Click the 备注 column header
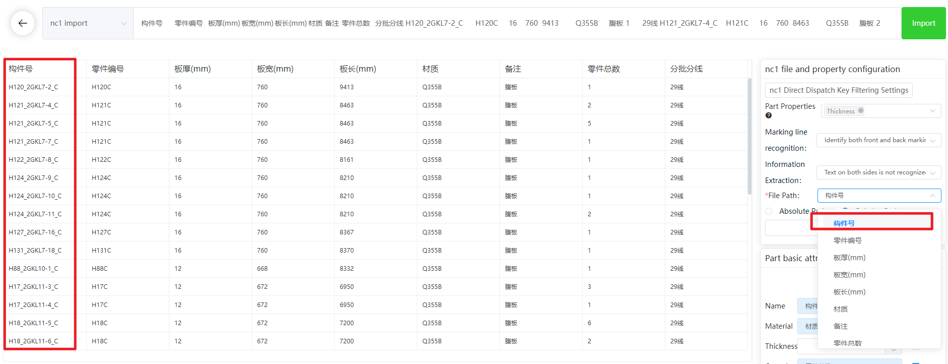The width and height of the screenshot is (948, 364). (x=541, y=69)
